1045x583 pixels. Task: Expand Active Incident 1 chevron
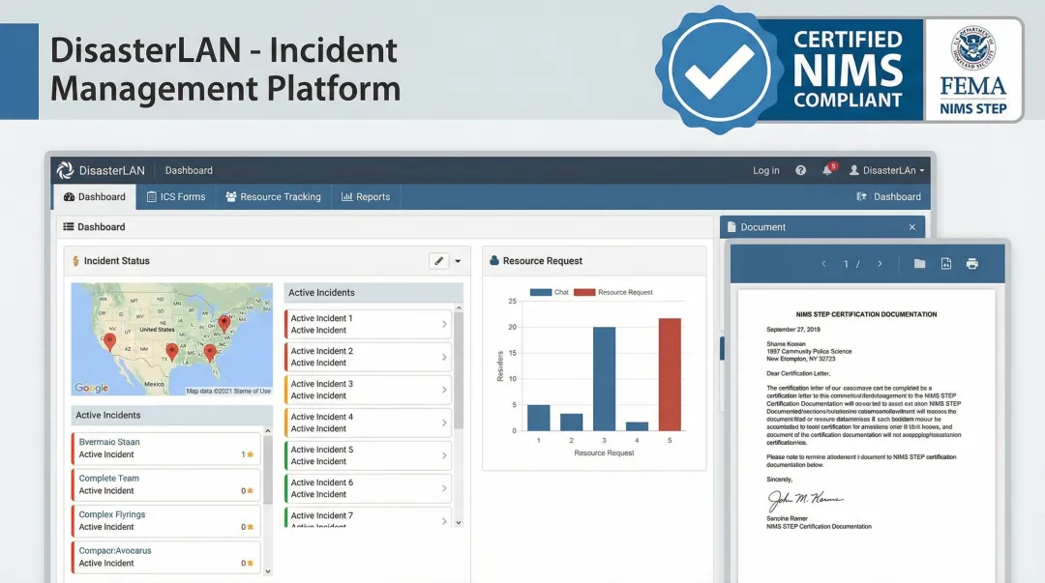(x=444, y=324)
